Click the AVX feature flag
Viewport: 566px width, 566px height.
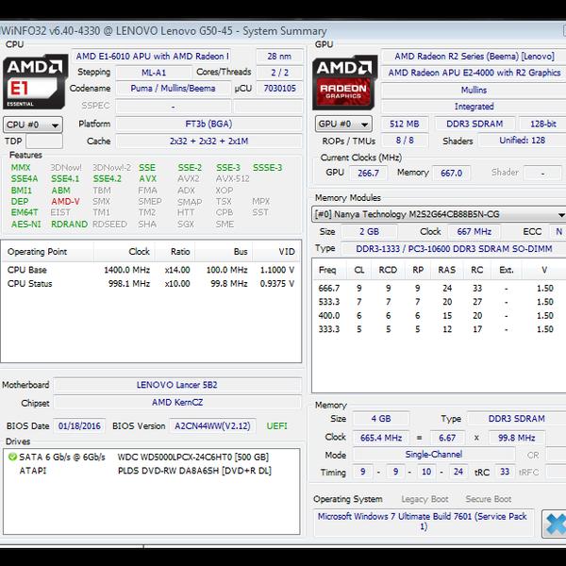pos(148,178)
